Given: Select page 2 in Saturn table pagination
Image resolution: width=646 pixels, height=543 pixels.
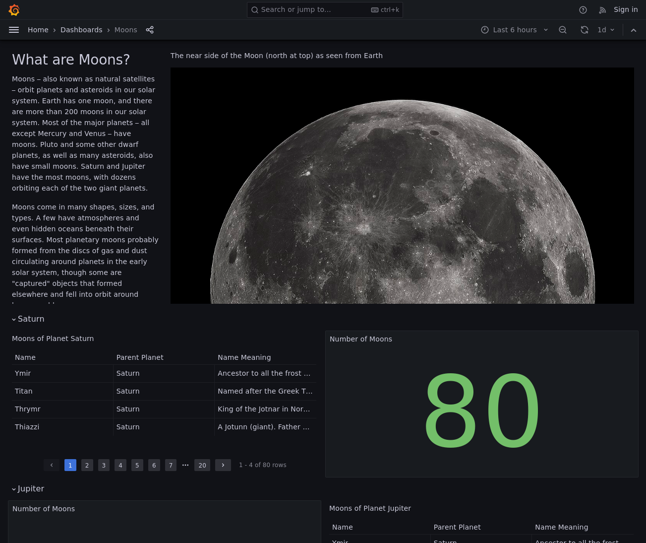Looking at the screenshot, I should click(87, 465).
